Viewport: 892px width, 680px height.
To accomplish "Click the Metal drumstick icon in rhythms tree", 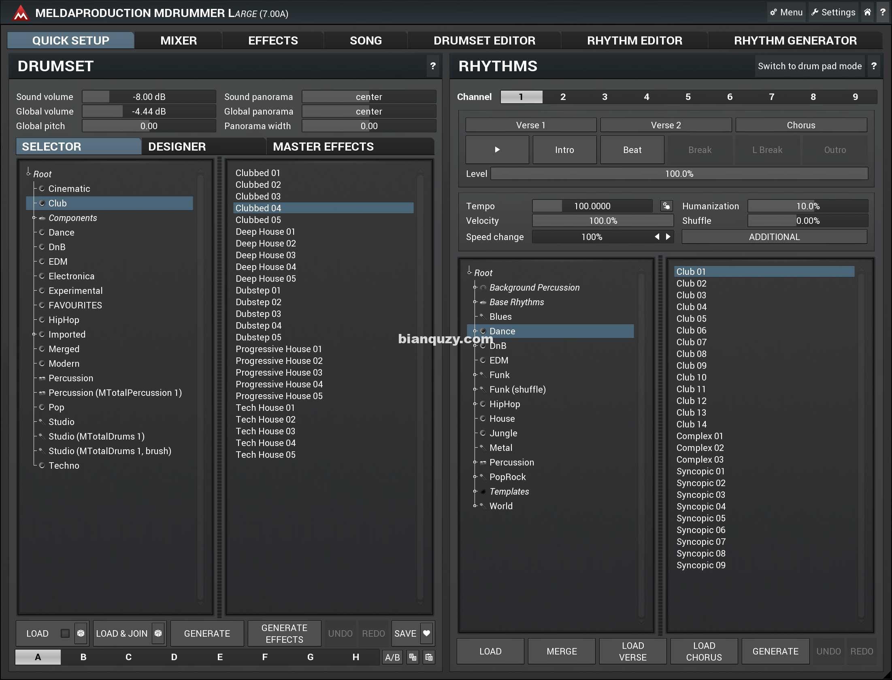I will 483,448.
